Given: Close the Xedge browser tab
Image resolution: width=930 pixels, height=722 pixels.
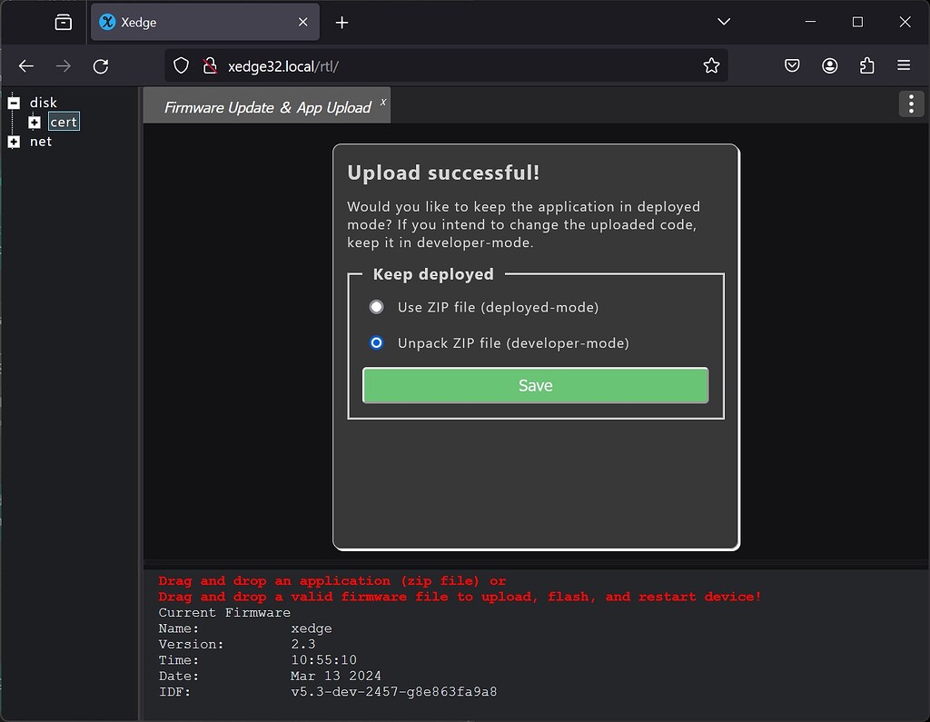Looking at the screenshot, I should (302, 22).
